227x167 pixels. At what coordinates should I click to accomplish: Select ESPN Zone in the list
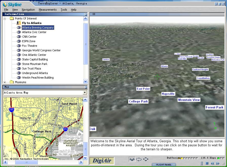[29, 41]
